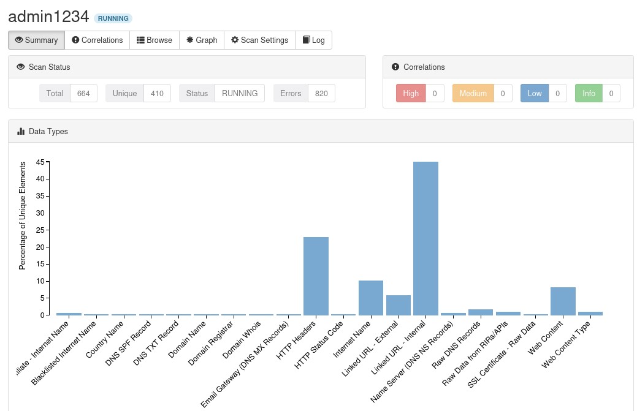
Task: Click the gear icon in Scan Settings tab
Action: coord(235,40)
